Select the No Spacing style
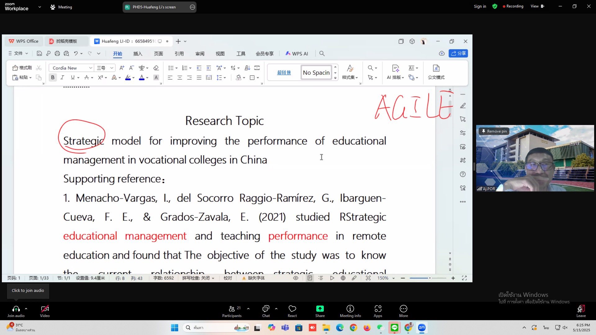596x335 pixels. coord(316,73)
